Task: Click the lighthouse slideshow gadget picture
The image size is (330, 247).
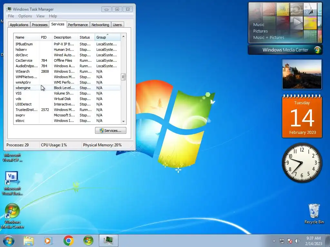Action: 302,74
